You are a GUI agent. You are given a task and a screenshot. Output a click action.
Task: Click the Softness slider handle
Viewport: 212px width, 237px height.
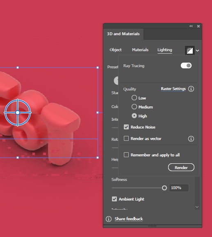click(164, 188)
